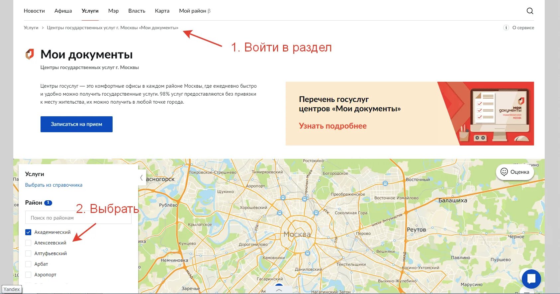Click the Мои документы logo icon
This screenshot has width=560, height=294.
click(30, 54)
